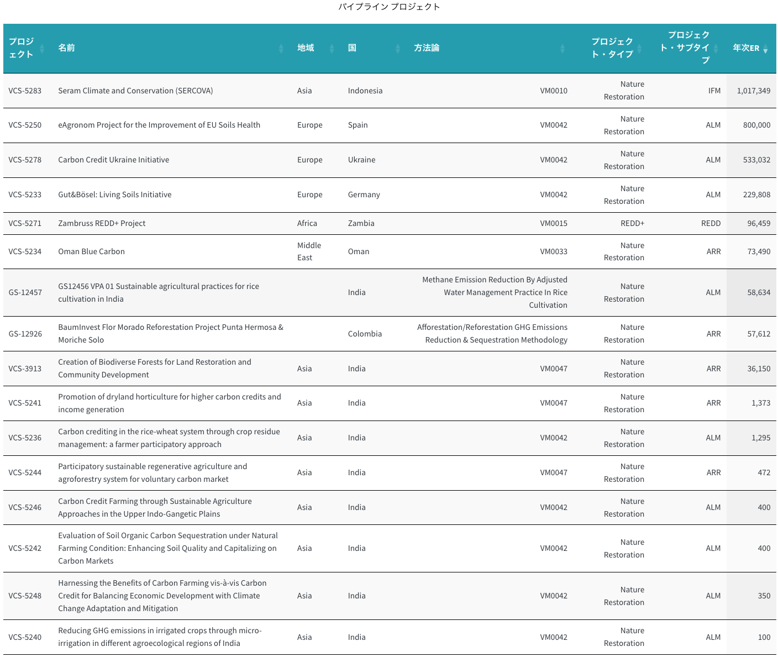Click project ID GS-12457

[x=25, y=292]
